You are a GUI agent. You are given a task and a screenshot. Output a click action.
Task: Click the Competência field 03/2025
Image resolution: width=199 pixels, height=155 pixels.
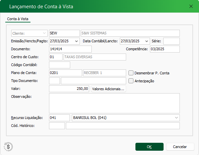tap(165, 49)
